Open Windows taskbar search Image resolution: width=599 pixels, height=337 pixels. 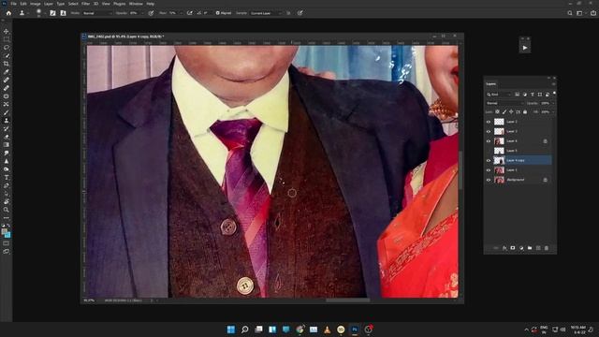[245, 330]
